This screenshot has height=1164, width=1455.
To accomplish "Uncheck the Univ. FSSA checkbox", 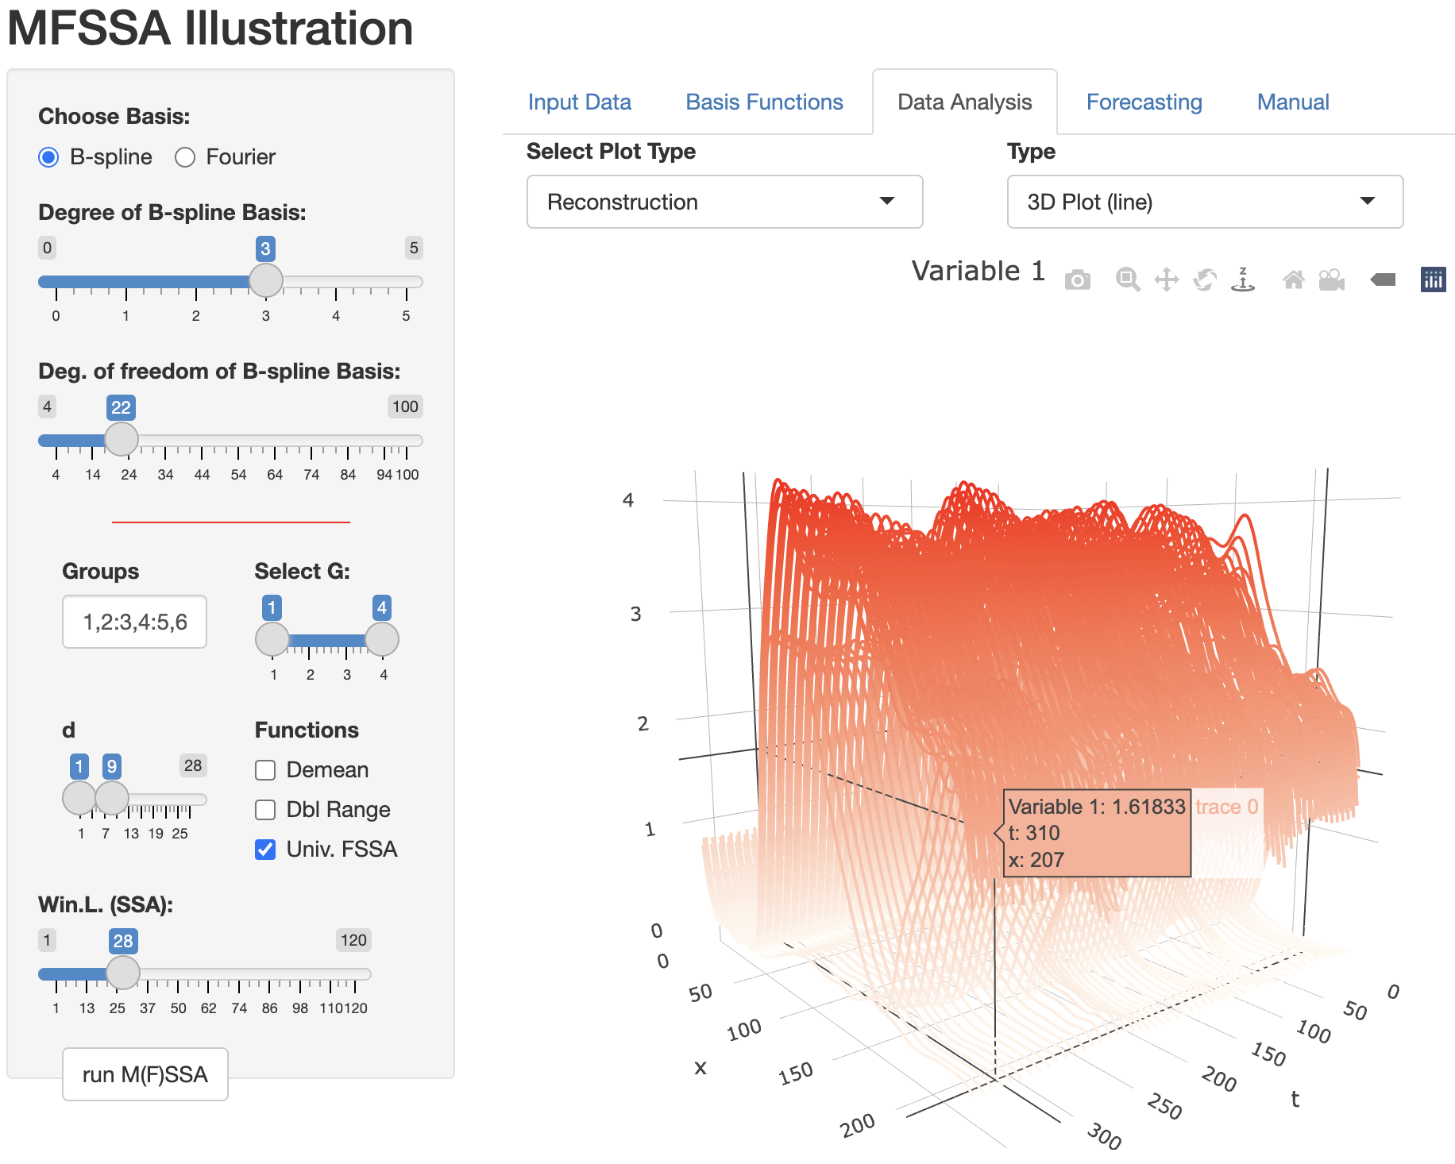I will [265, 850].
